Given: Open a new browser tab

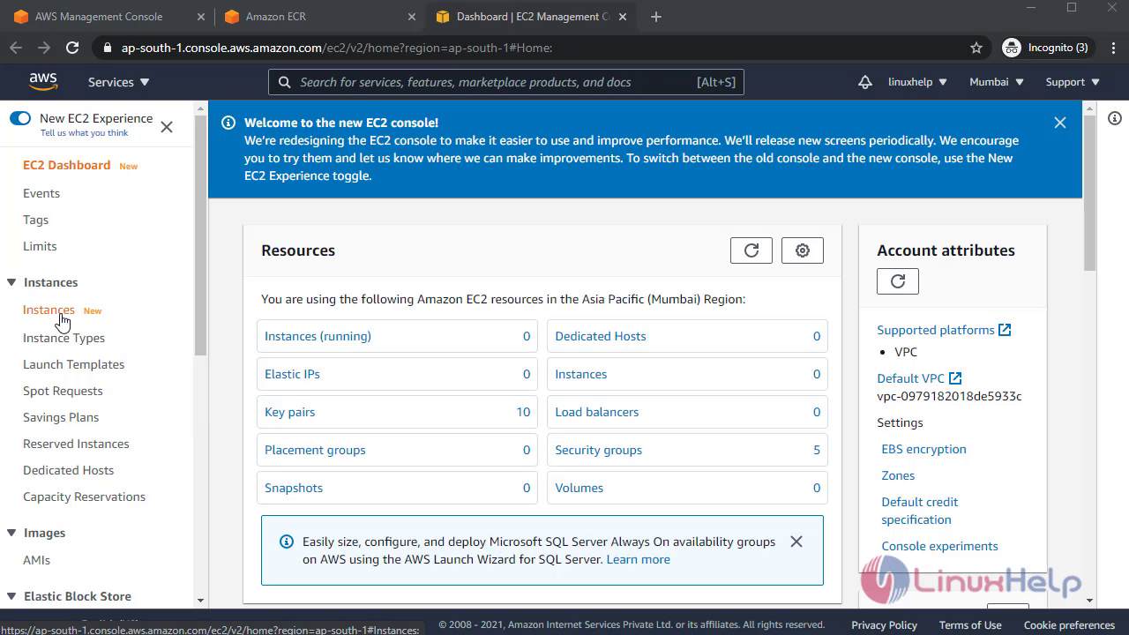Looking at the screenshot, I should click(655, 17).
